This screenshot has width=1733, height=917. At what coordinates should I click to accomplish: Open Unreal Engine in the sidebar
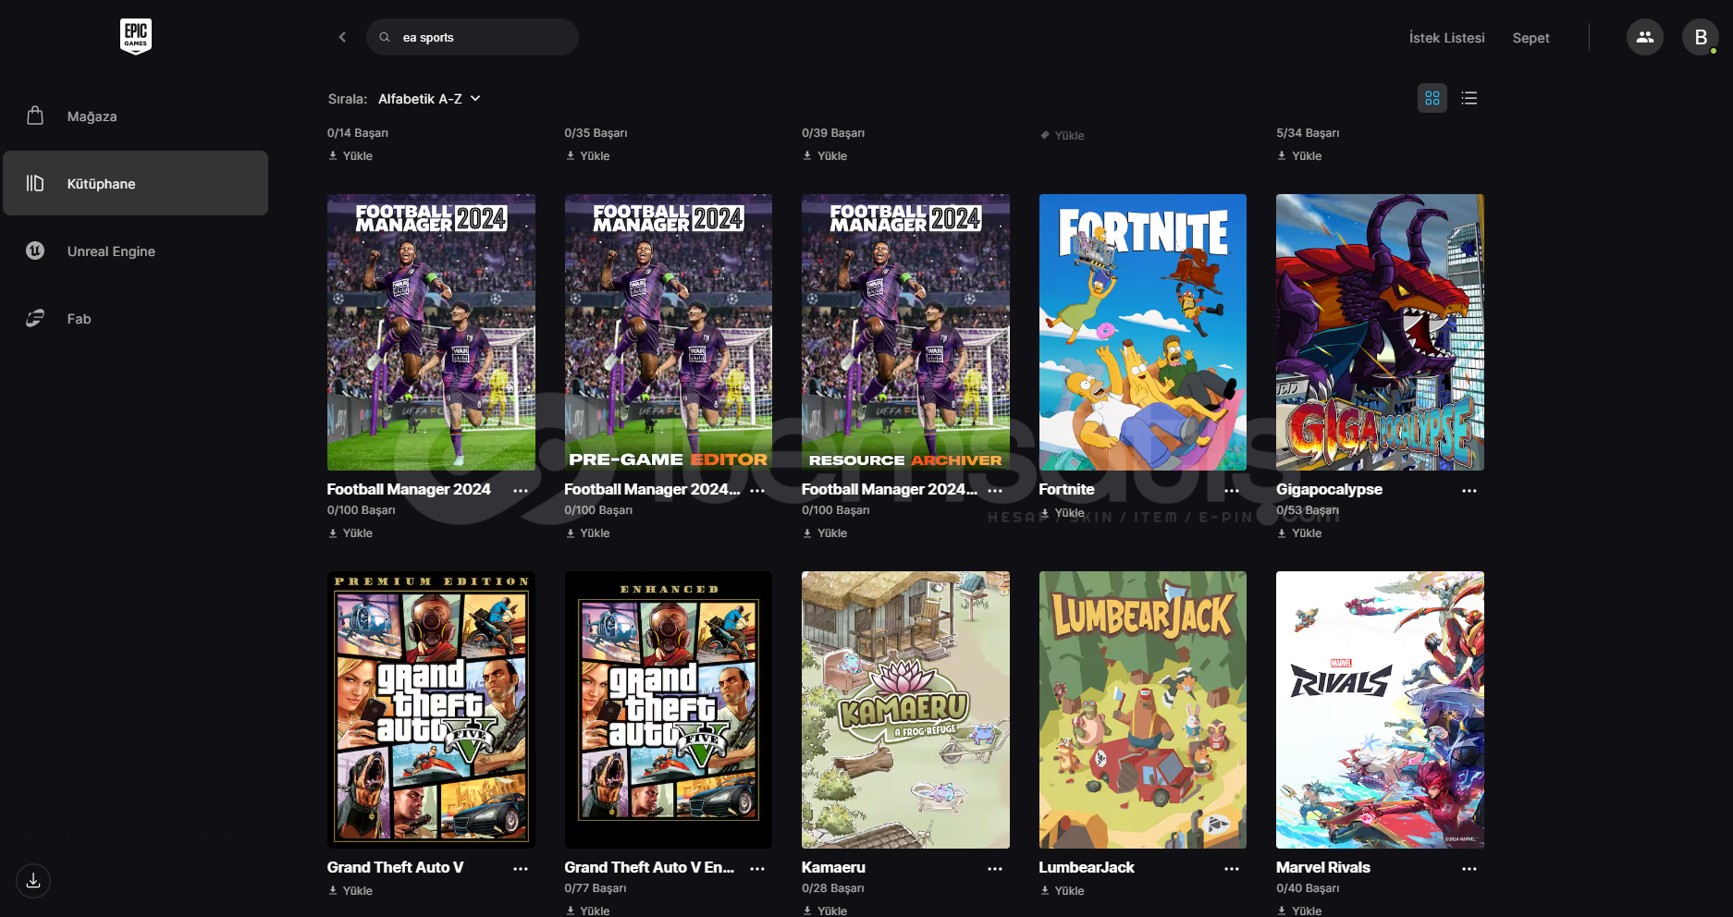136,251
